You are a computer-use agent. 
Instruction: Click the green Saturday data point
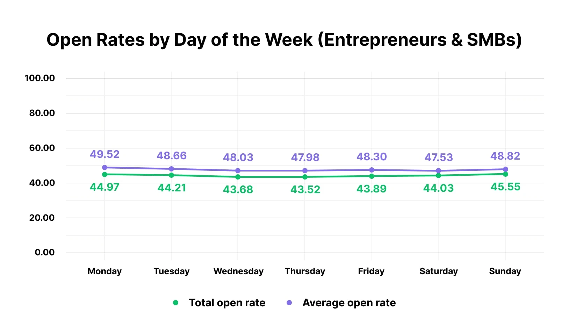click(438, 176)
